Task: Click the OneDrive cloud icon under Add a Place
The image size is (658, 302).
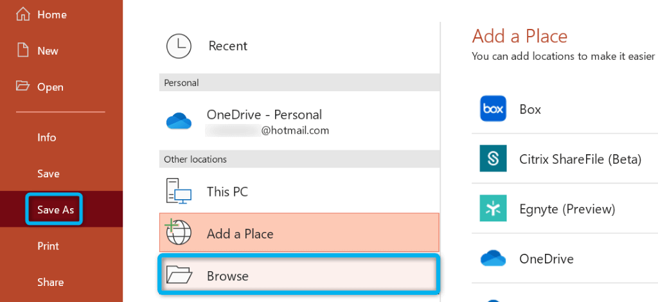Action: 493,258
